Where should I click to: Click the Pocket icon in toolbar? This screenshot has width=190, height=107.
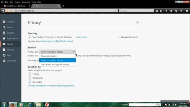click(x=176, y=11)
